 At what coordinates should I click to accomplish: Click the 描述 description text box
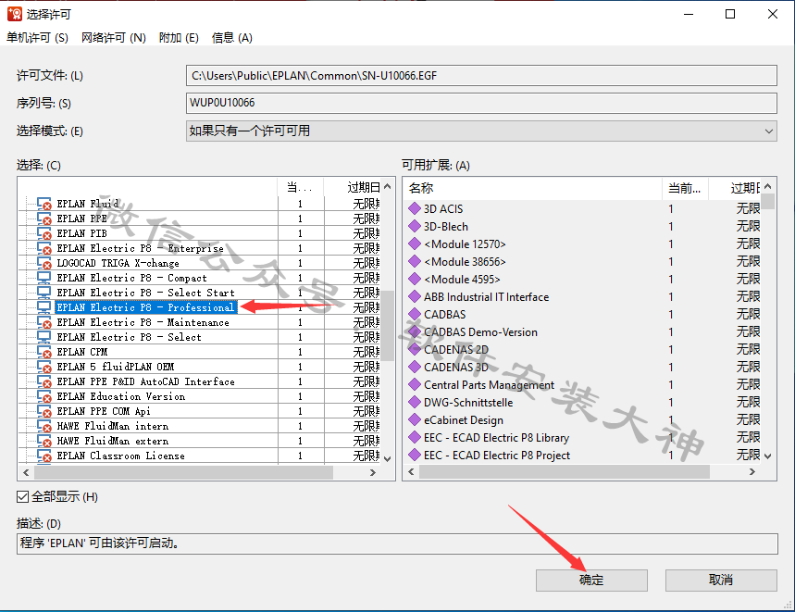pyautogui.click(x=397, y=543)
